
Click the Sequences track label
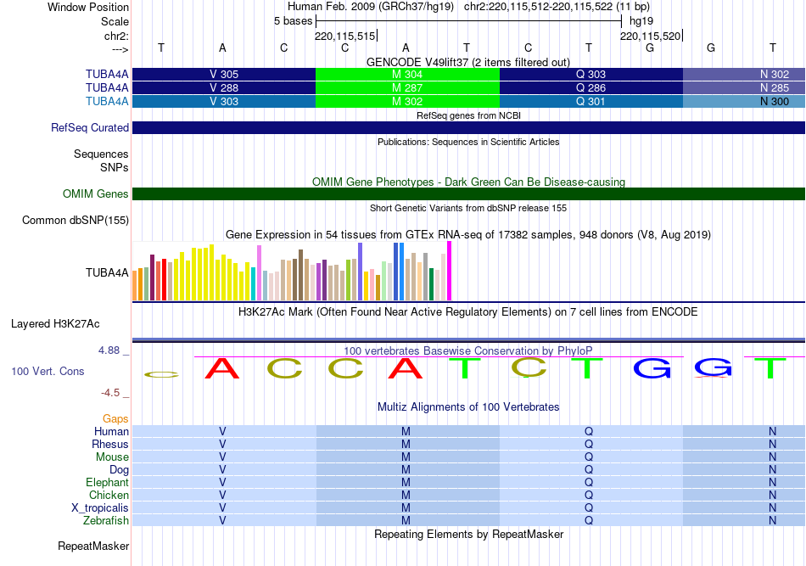101,154
